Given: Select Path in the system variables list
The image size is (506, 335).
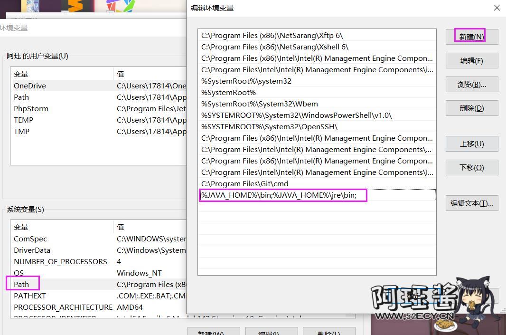Looking at the screenshot, I should (x=98, y=284).
